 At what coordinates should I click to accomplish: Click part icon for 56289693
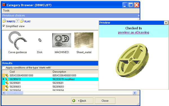[7, 87]
